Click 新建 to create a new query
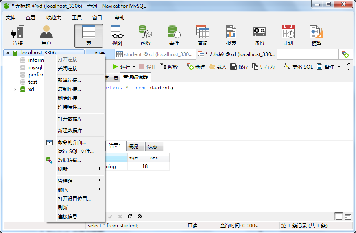The width and height of the screenshot is (356, 233). click(x=196, y=67)
